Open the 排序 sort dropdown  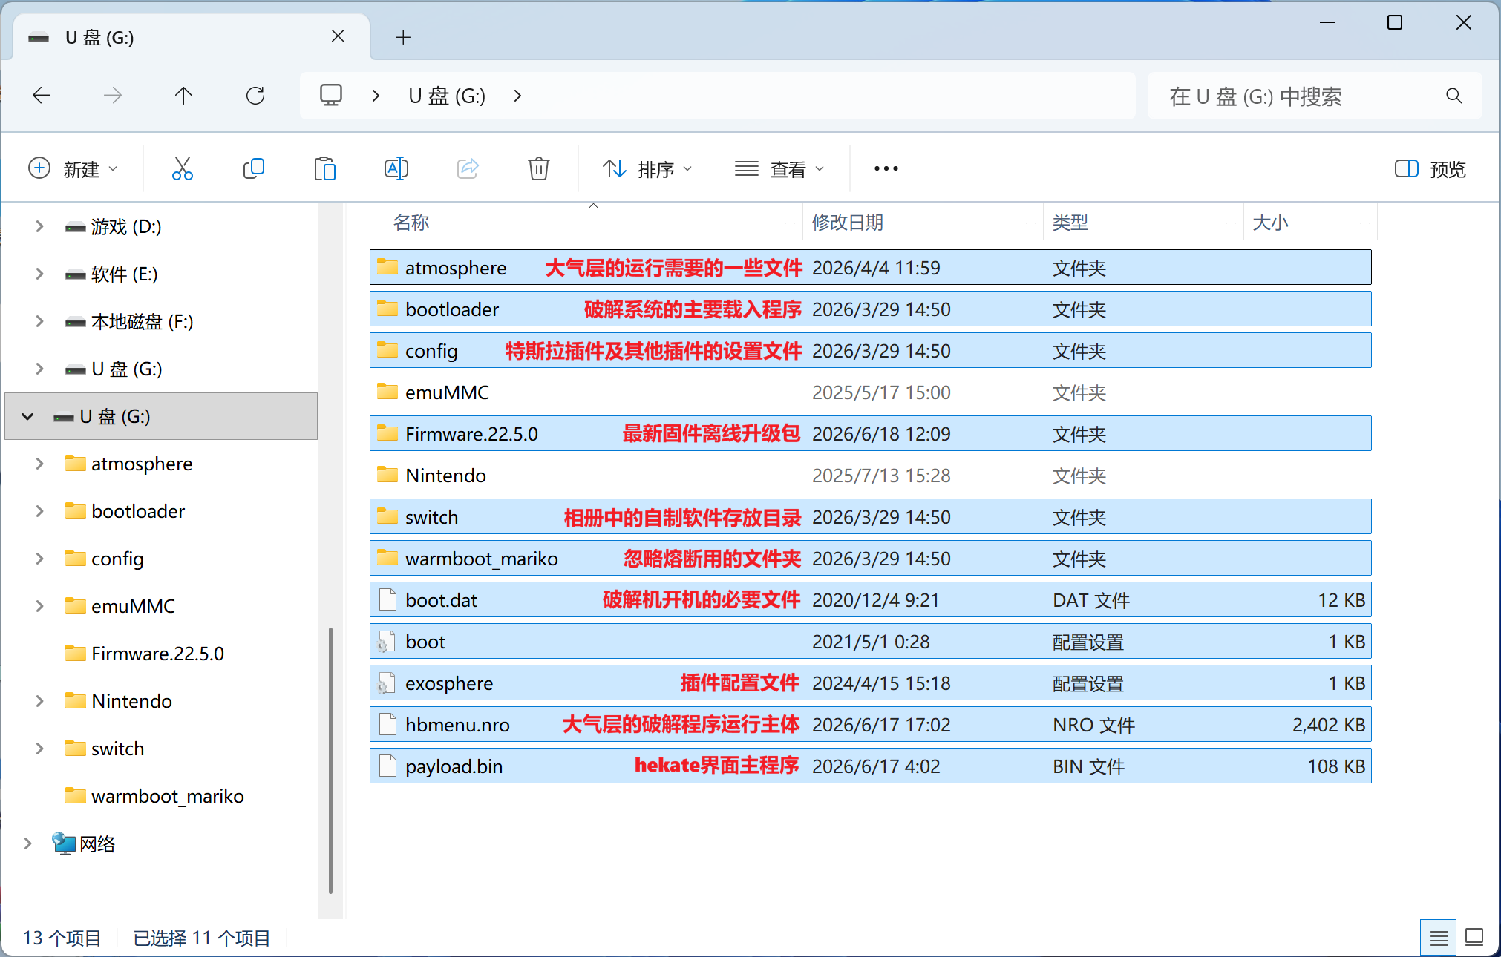tap(647, 169)
